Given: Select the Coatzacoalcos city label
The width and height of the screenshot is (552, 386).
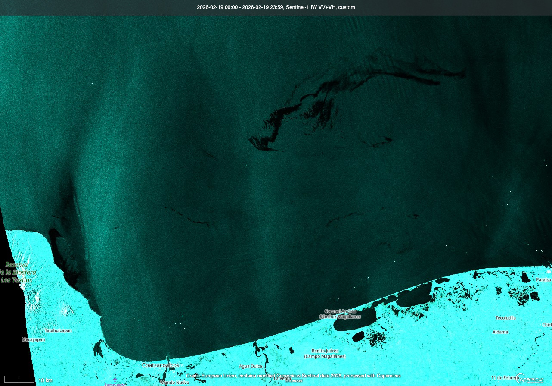Looking at the screenshot, I should [160, 365].
